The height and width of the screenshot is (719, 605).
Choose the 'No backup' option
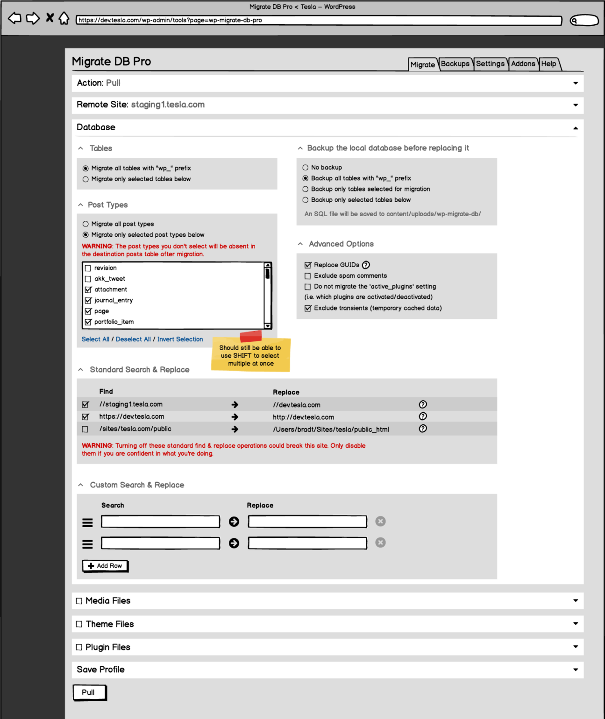(306, 168)
